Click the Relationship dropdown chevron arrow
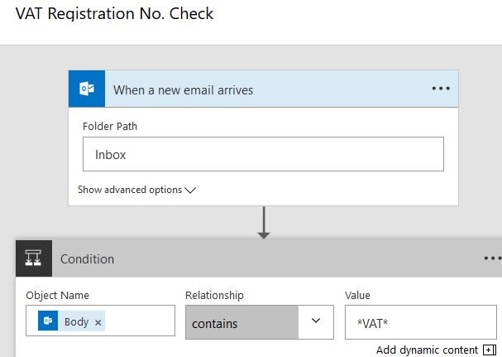This screenshot has width=502, height=357. [x=315, y=321]
